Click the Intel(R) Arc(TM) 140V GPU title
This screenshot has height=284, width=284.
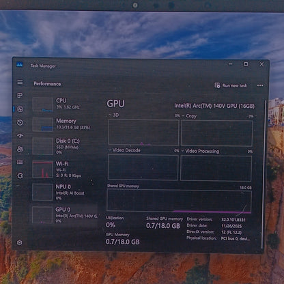(214, 106)
